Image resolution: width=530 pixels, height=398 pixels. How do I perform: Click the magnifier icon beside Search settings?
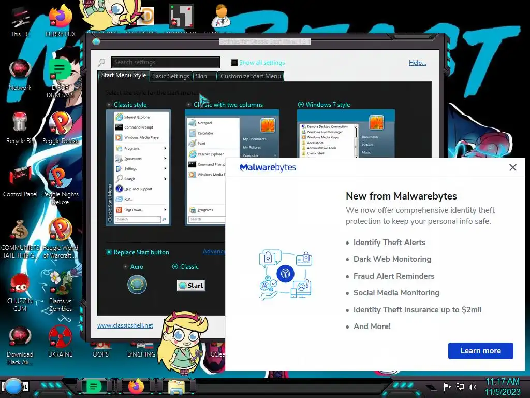[101, 62]
